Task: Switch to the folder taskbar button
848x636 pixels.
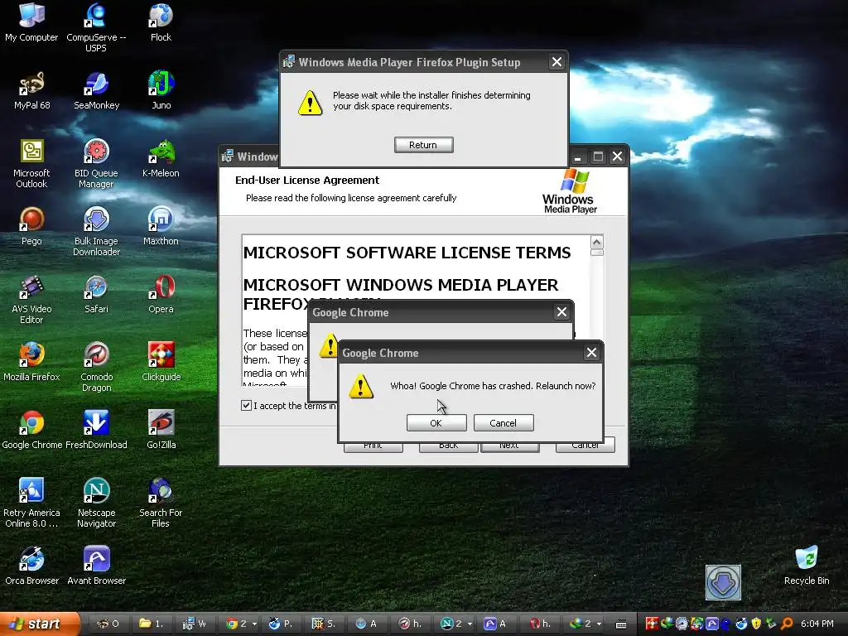Action: pos(152,624)
